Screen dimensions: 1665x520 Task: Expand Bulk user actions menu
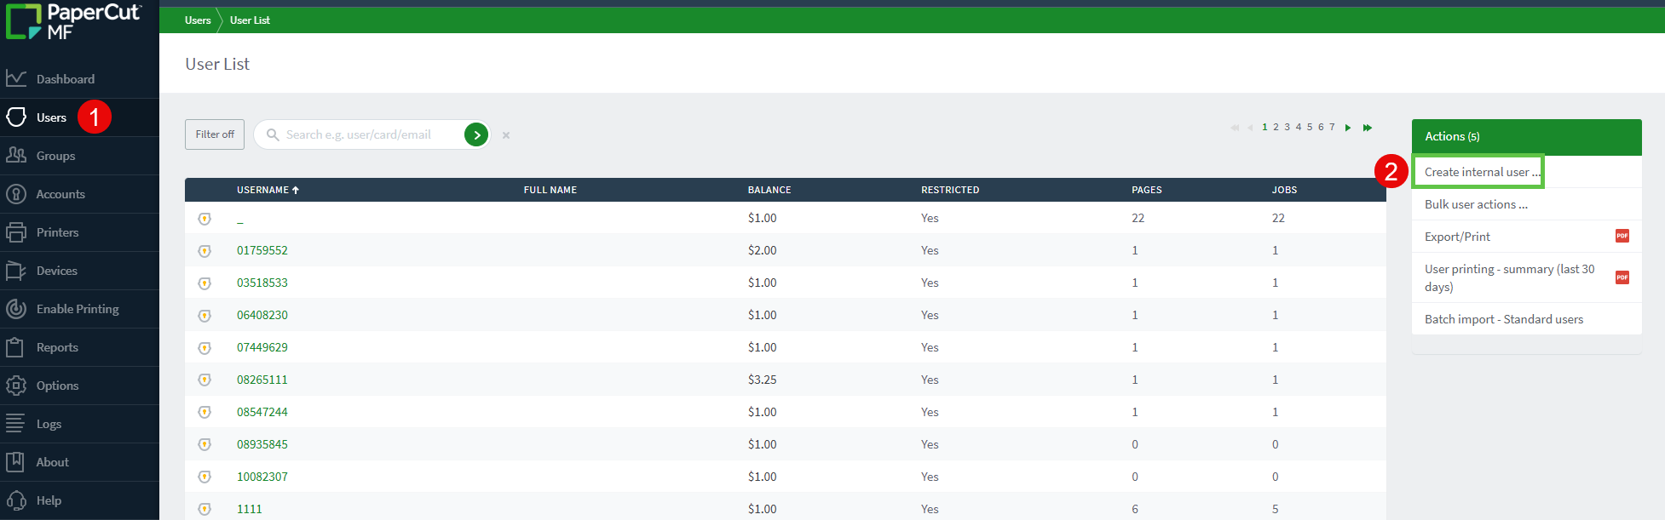coord(1476,204)
